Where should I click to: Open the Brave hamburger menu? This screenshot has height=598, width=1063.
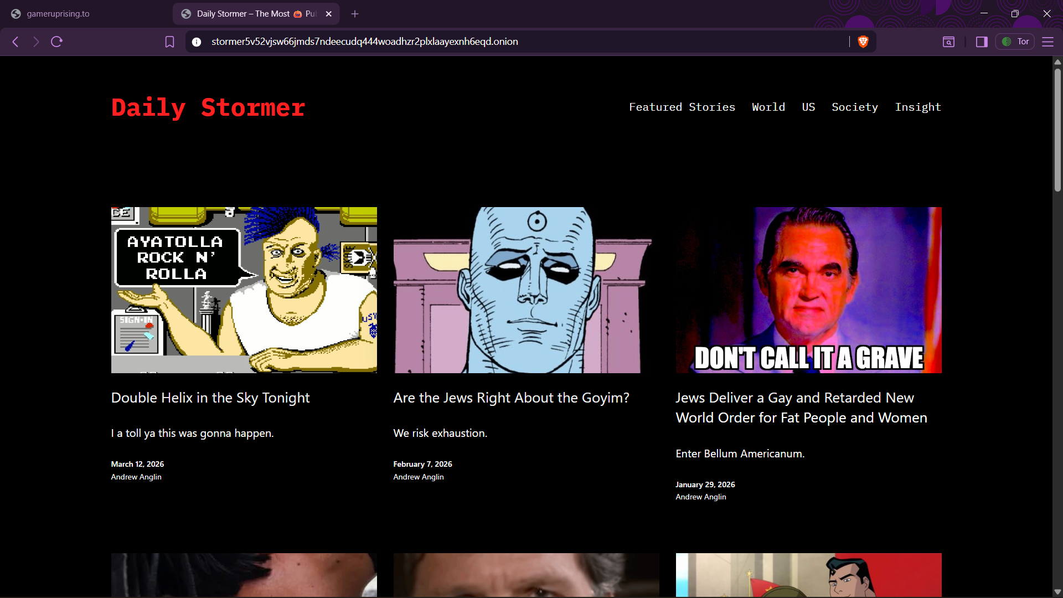1047,42
